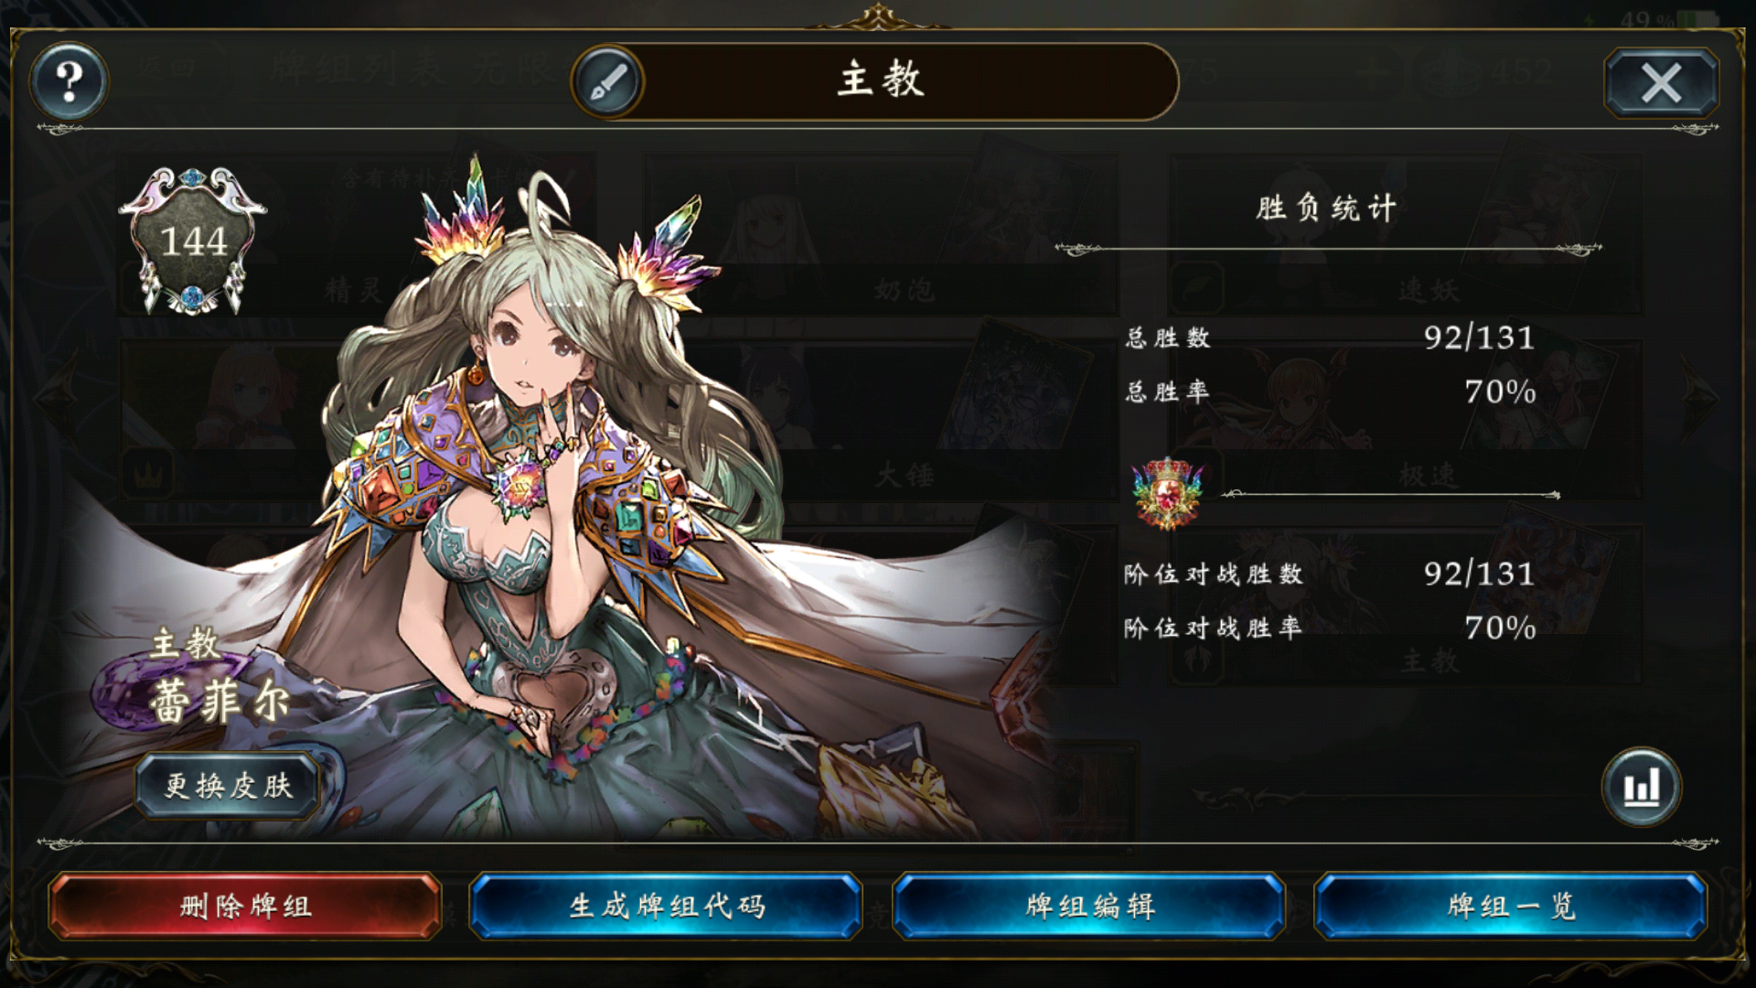
Task: Tap the pencil icon to rename deck
Action: click(x=607, y=82)
